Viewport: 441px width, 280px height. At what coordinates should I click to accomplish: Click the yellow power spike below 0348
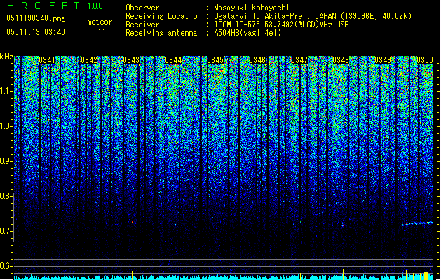pos(343,274)
